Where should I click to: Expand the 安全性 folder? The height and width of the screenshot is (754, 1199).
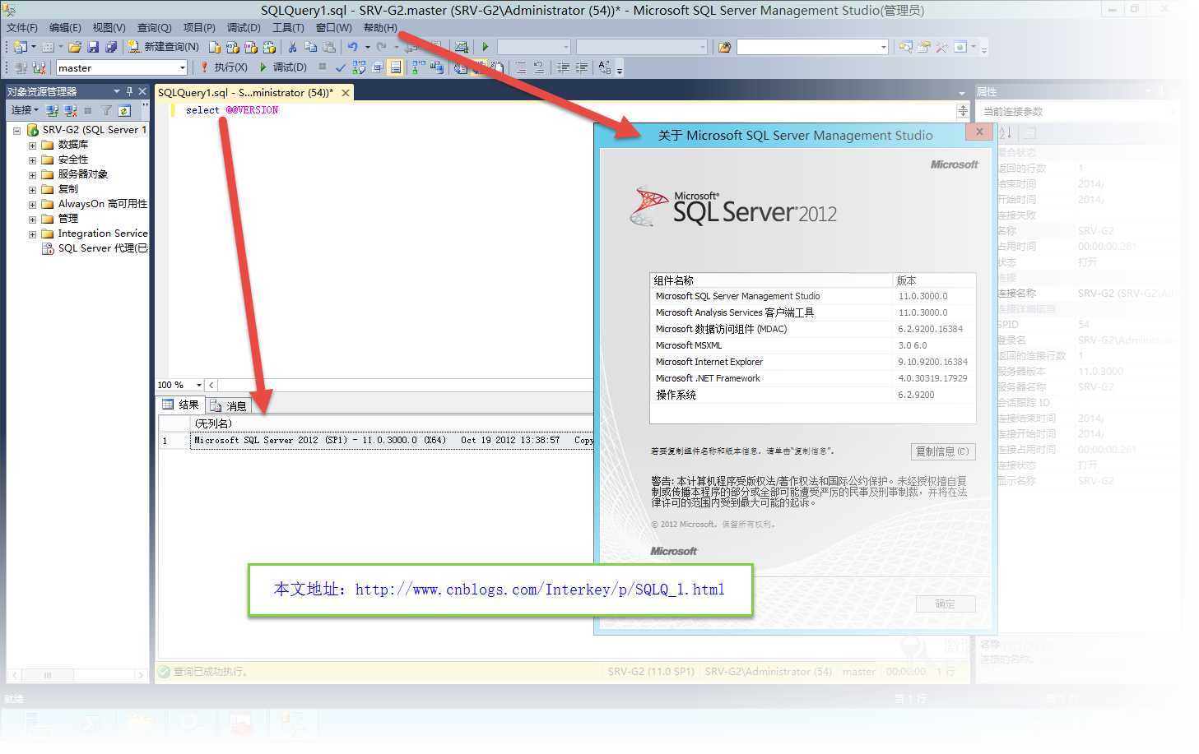point(32,160)
